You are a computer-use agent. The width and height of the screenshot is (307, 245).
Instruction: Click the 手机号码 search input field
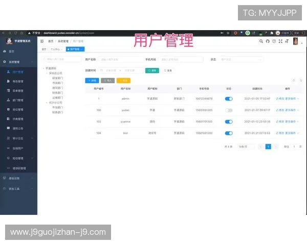pyautogui.click(x=181, y=59)
